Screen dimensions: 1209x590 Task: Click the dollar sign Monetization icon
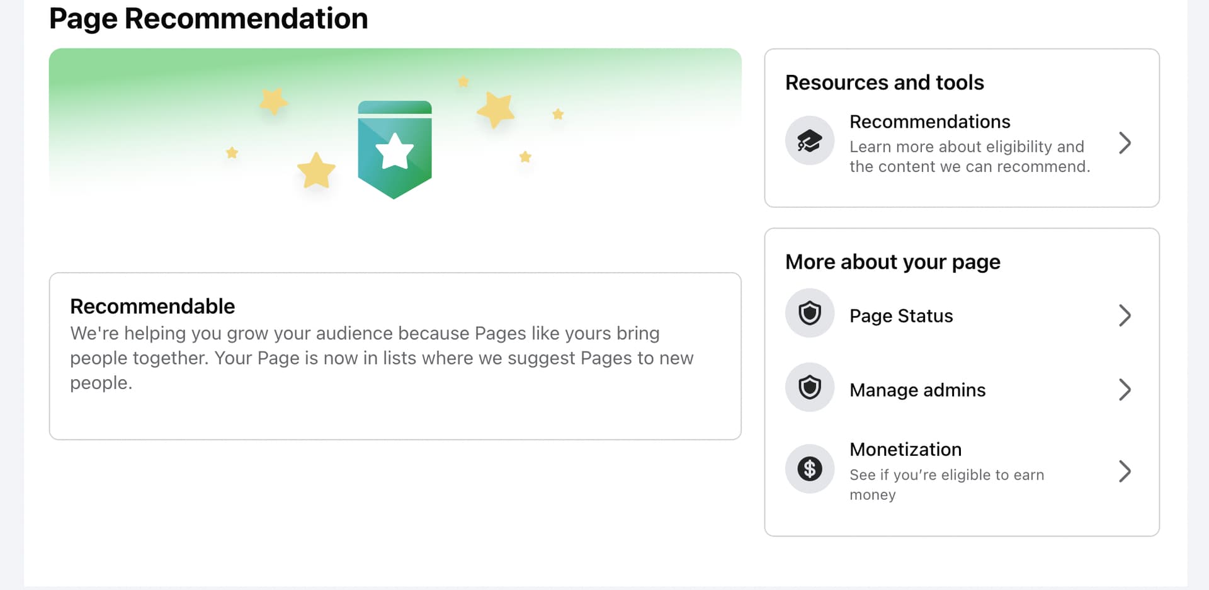coord(809,468)
